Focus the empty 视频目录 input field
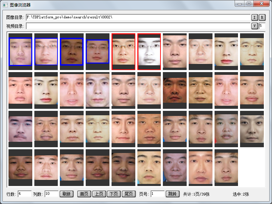 coord(138,26)
